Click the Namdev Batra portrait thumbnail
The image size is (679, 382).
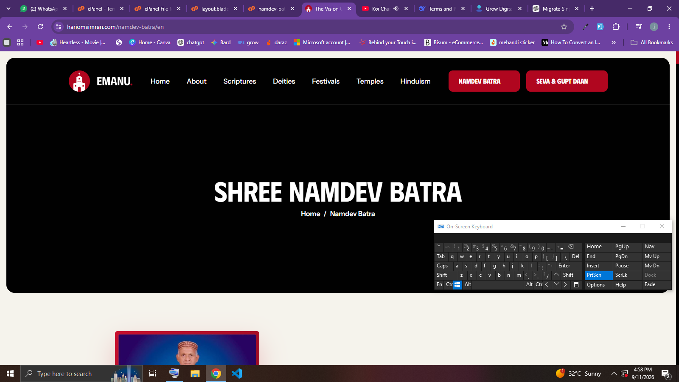tap(187, 348)
